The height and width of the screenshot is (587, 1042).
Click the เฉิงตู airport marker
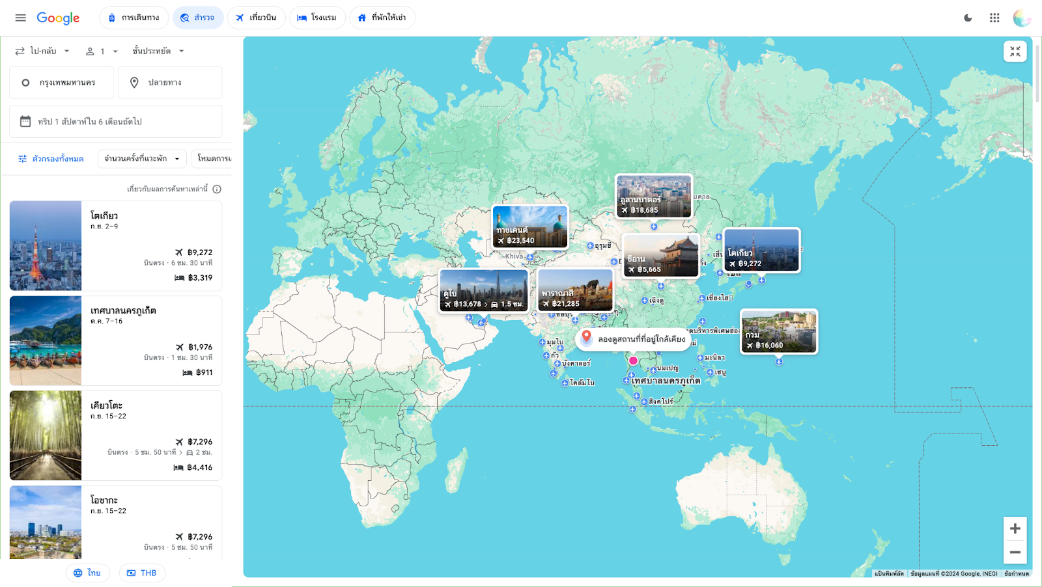[645, 301]
